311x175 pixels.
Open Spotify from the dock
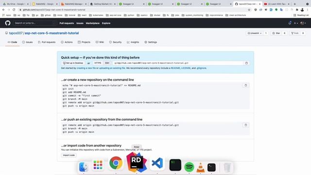tap(189, 167)
